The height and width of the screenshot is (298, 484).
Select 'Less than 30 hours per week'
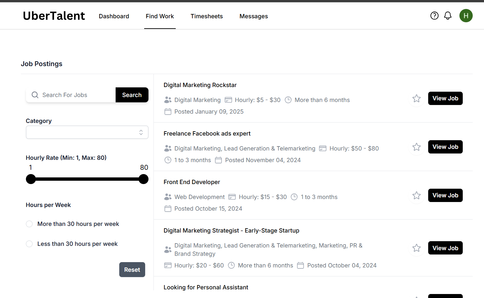(x=29, y=244)
